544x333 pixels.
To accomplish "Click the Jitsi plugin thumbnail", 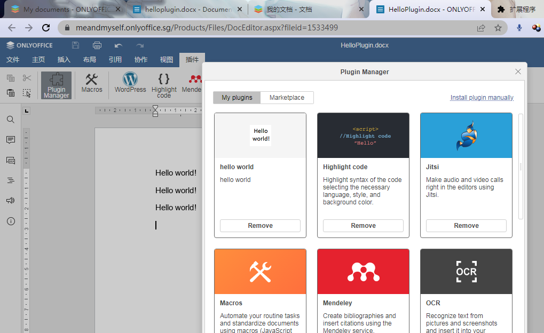I will click(466, 136).
